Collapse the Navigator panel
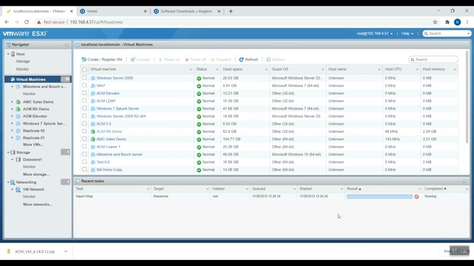This screenshot has height=266, width=474. [x=67, y=45]
